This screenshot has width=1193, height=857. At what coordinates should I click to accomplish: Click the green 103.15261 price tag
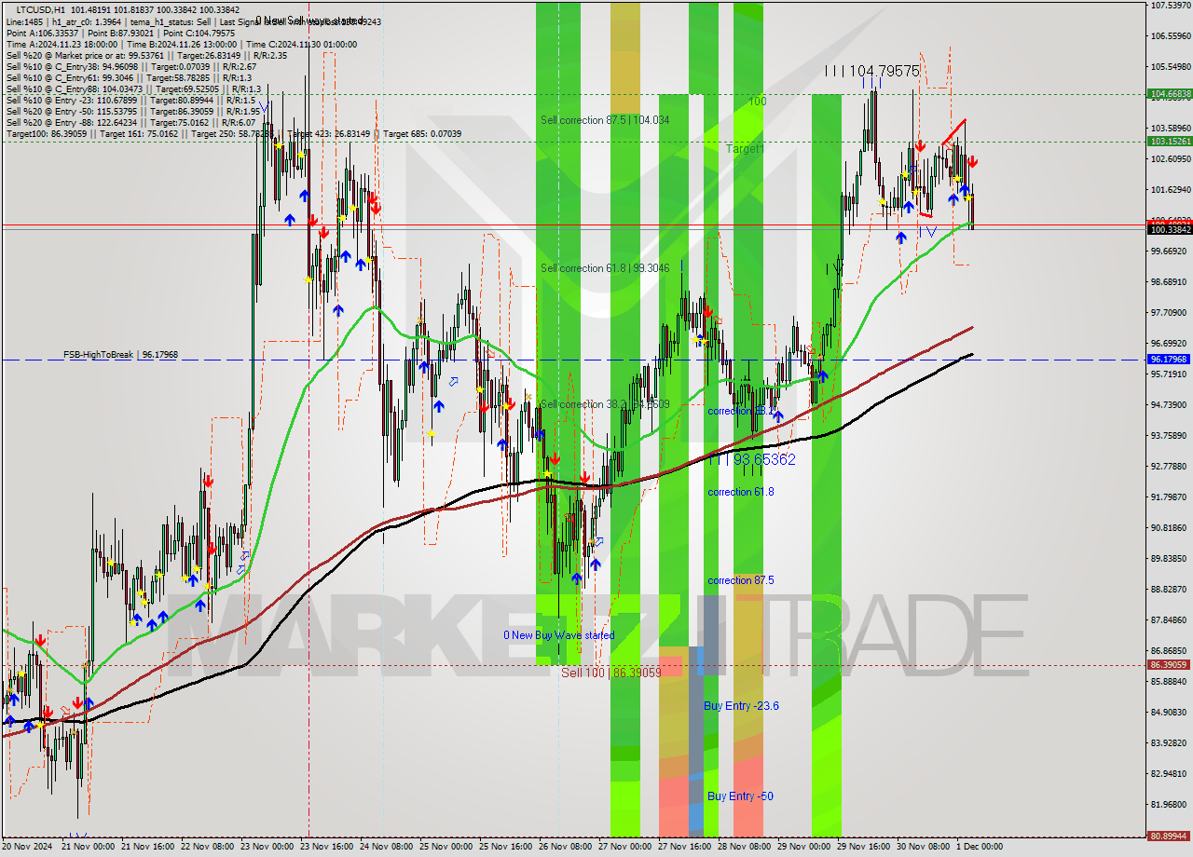pyautogui.click(x=1170, y=142)
